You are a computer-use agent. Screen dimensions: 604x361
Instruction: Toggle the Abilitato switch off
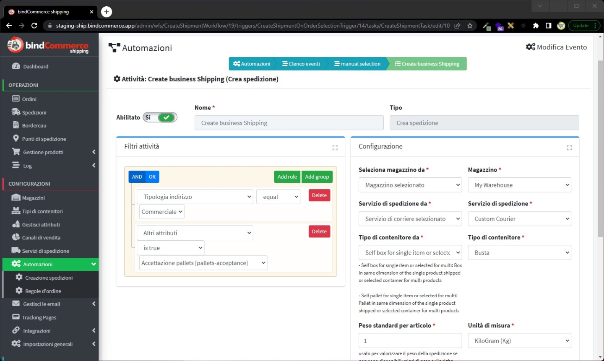click(x=160, y=117)
